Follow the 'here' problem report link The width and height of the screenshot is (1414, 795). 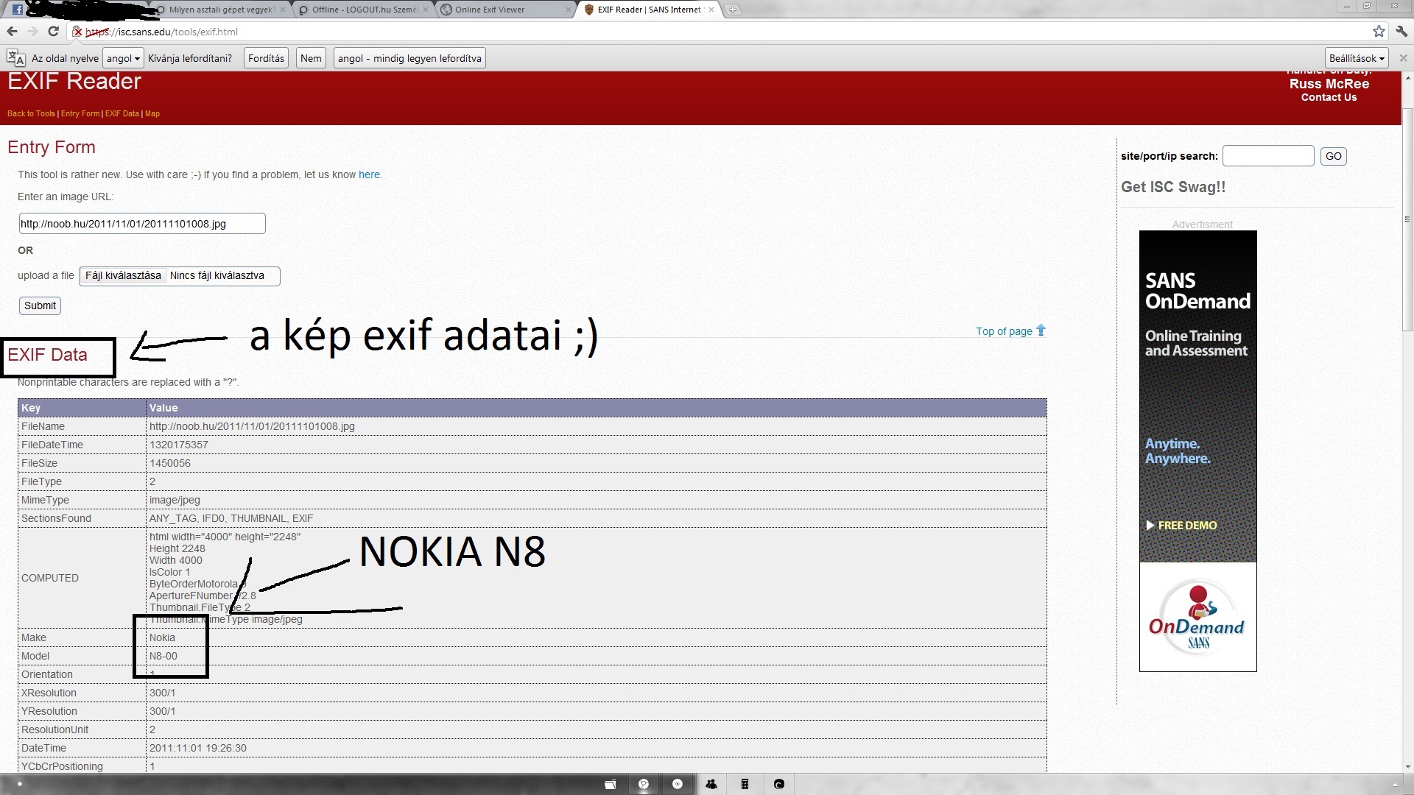point(369,174)
